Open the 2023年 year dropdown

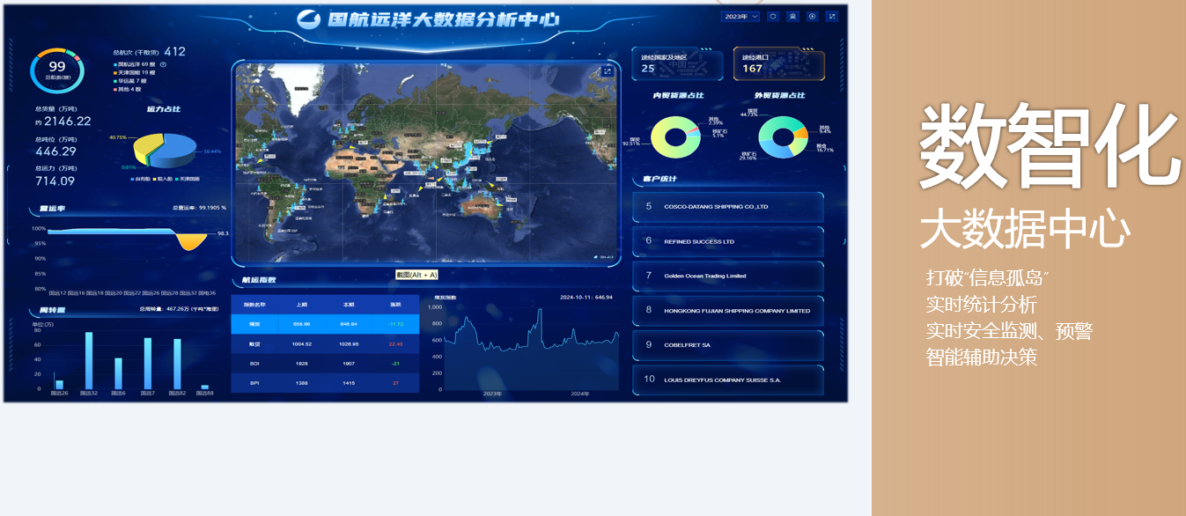tap(740, 17)
